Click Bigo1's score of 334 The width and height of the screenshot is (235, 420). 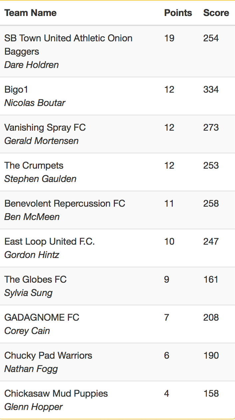(x=211, y=90)
